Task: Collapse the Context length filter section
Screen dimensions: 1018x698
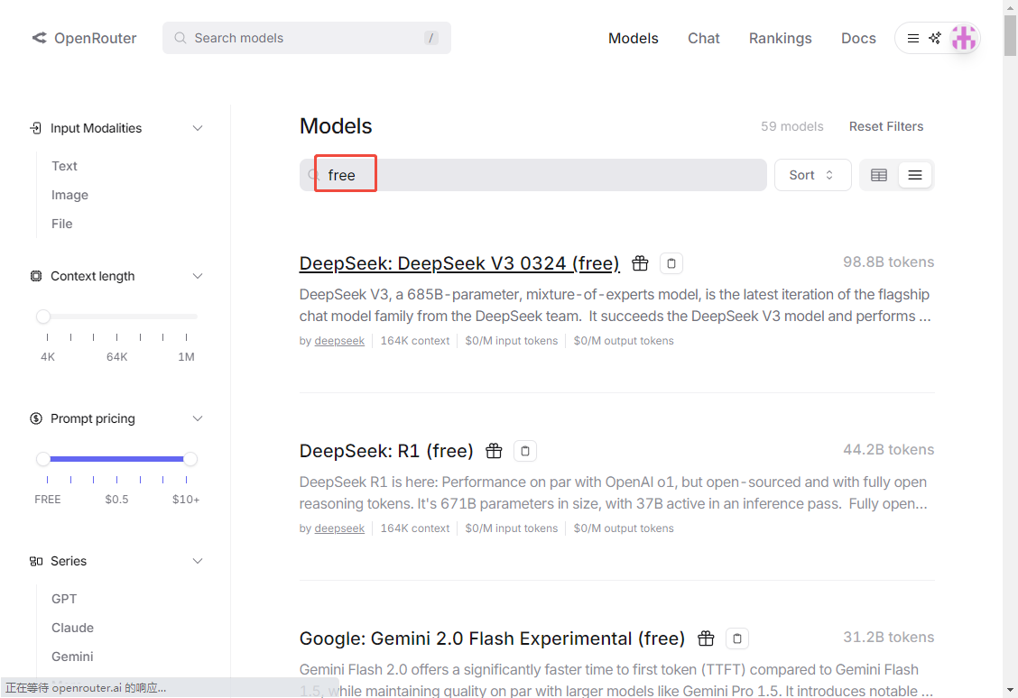Action: click(198, 276)
